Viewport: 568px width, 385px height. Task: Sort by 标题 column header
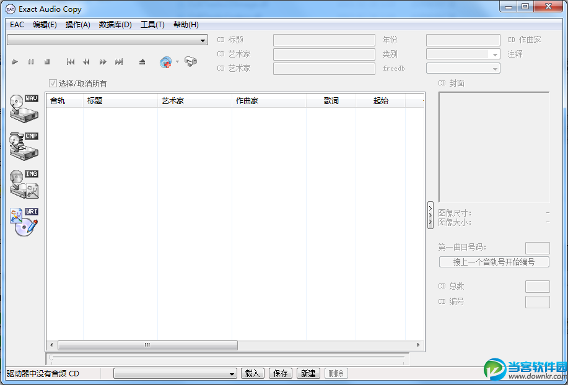[120, 101]
